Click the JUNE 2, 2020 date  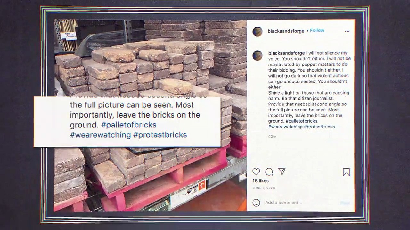pos(264,188)
